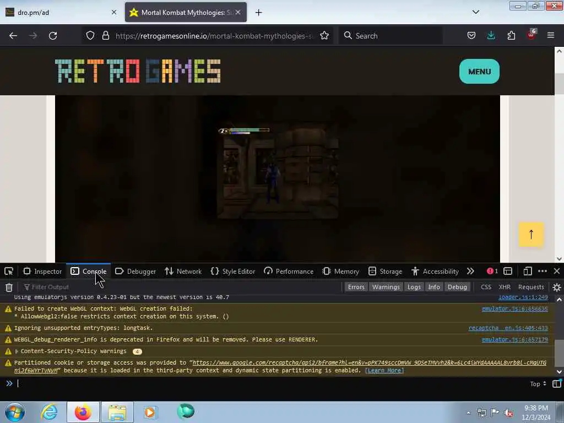Reload the current page
The height and width of the screenshot is (423, 564).
click(53, 36)
